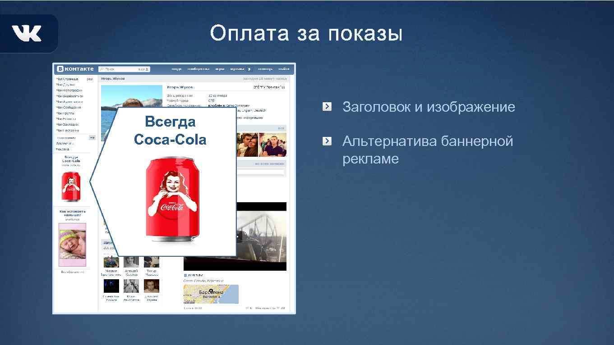Open Мои Настройки in the left menu

(68, 130)
